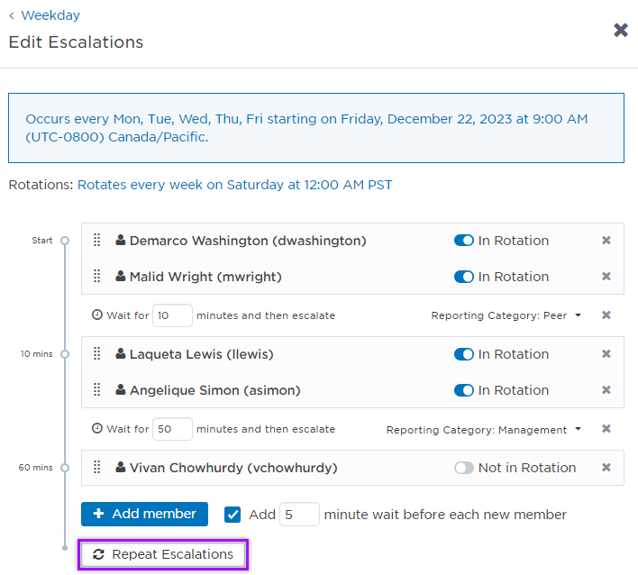Remove Vivan Chowhurdy from the escalation
Image resolution: width=638 pixels, height=575 pixels.
click(x=606, y=468)
